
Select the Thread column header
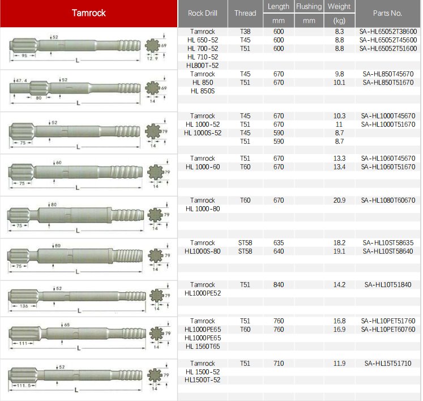(245, 14)
